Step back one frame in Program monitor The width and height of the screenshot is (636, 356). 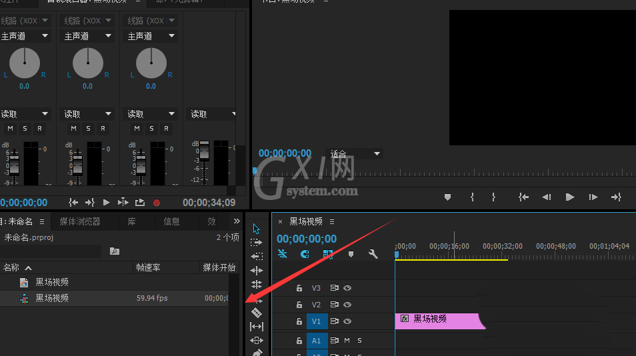pyautogui.click(x=547, y=197)
